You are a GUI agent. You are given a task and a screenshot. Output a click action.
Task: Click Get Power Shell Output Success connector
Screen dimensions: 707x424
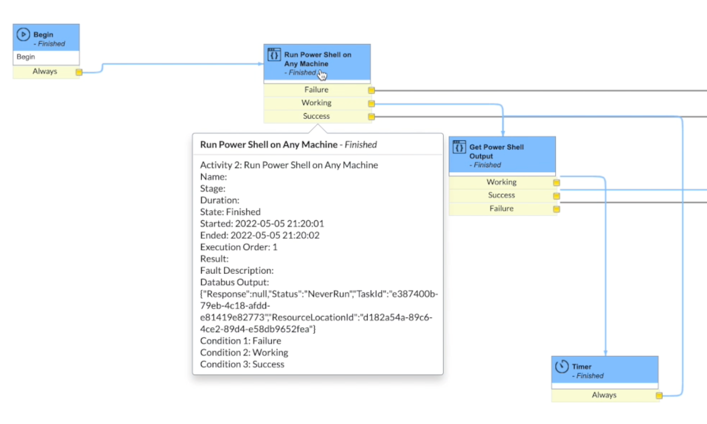coord(556,196)
